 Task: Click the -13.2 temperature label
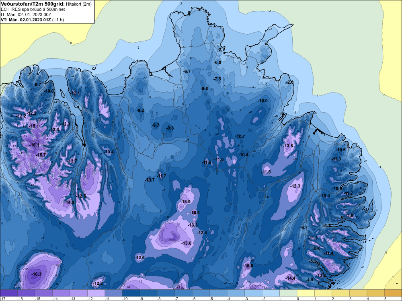[321, 275]
